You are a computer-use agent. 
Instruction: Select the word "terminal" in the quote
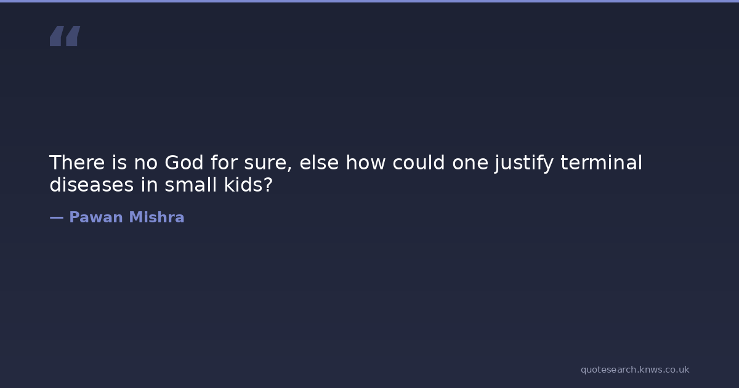[601, 163]
